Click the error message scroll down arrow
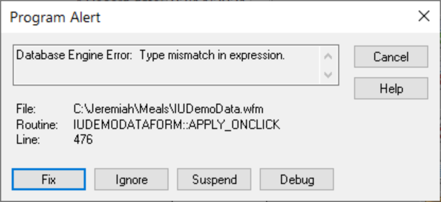The image size is (441, 202). [328, 75]
